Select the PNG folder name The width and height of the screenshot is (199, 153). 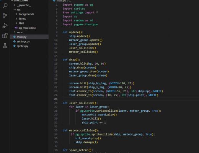[x=21, y=23]
